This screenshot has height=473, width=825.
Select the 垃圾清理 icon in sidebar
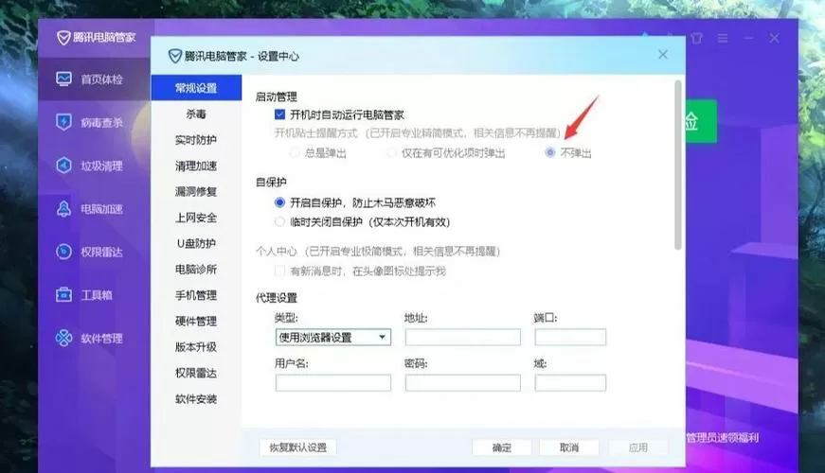(x=63, y=165)
